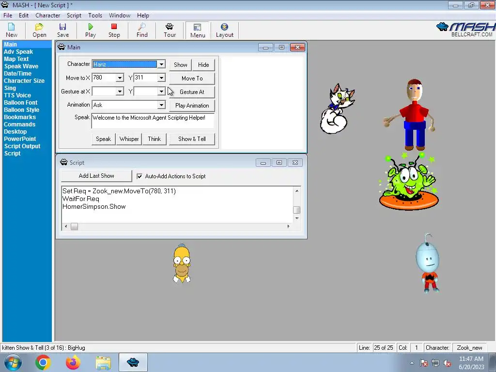The image size is (496, 372).
Task: Open the Window menu
Action: pos(120,15)
